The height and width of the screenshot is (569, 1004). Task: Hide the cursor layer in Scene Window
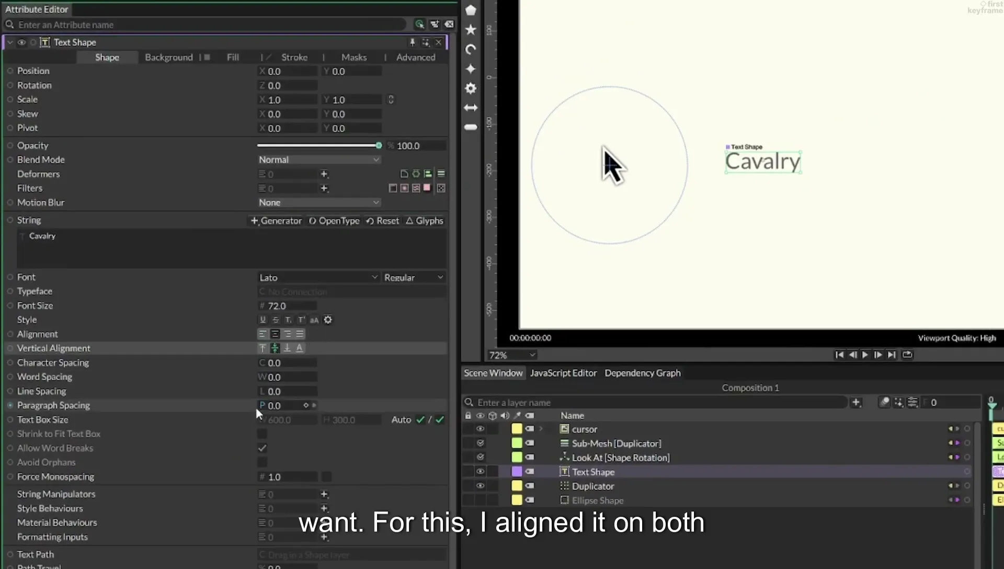pos(480,429)
